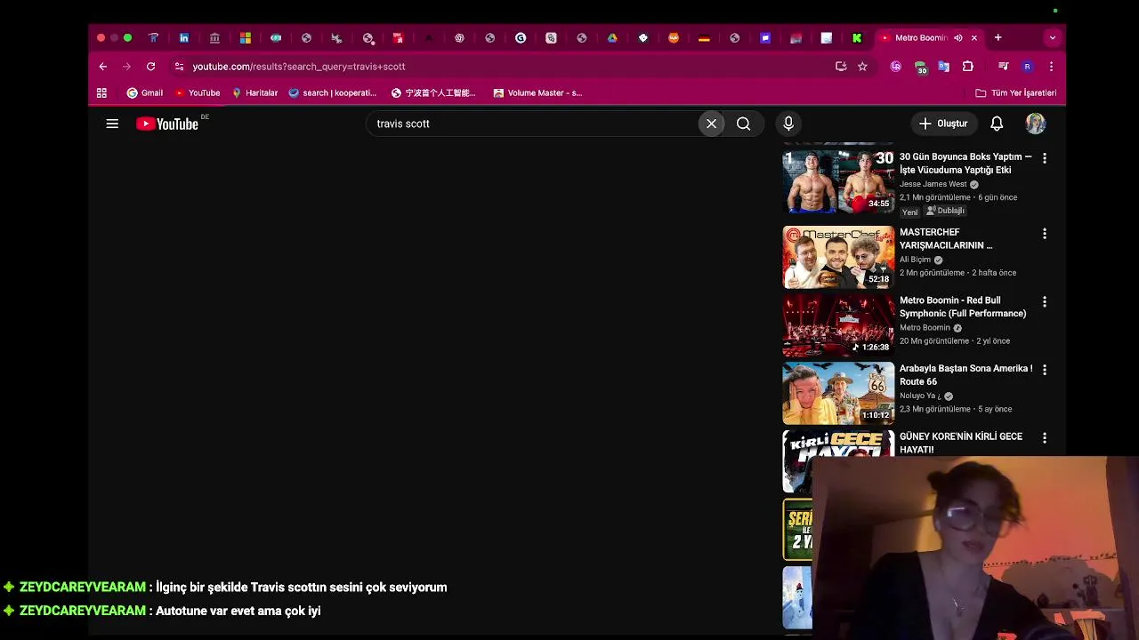Open the extension icon with the 30 badge
The image size is (1139, 640).
pyautogui.click(x=921, y=68)
